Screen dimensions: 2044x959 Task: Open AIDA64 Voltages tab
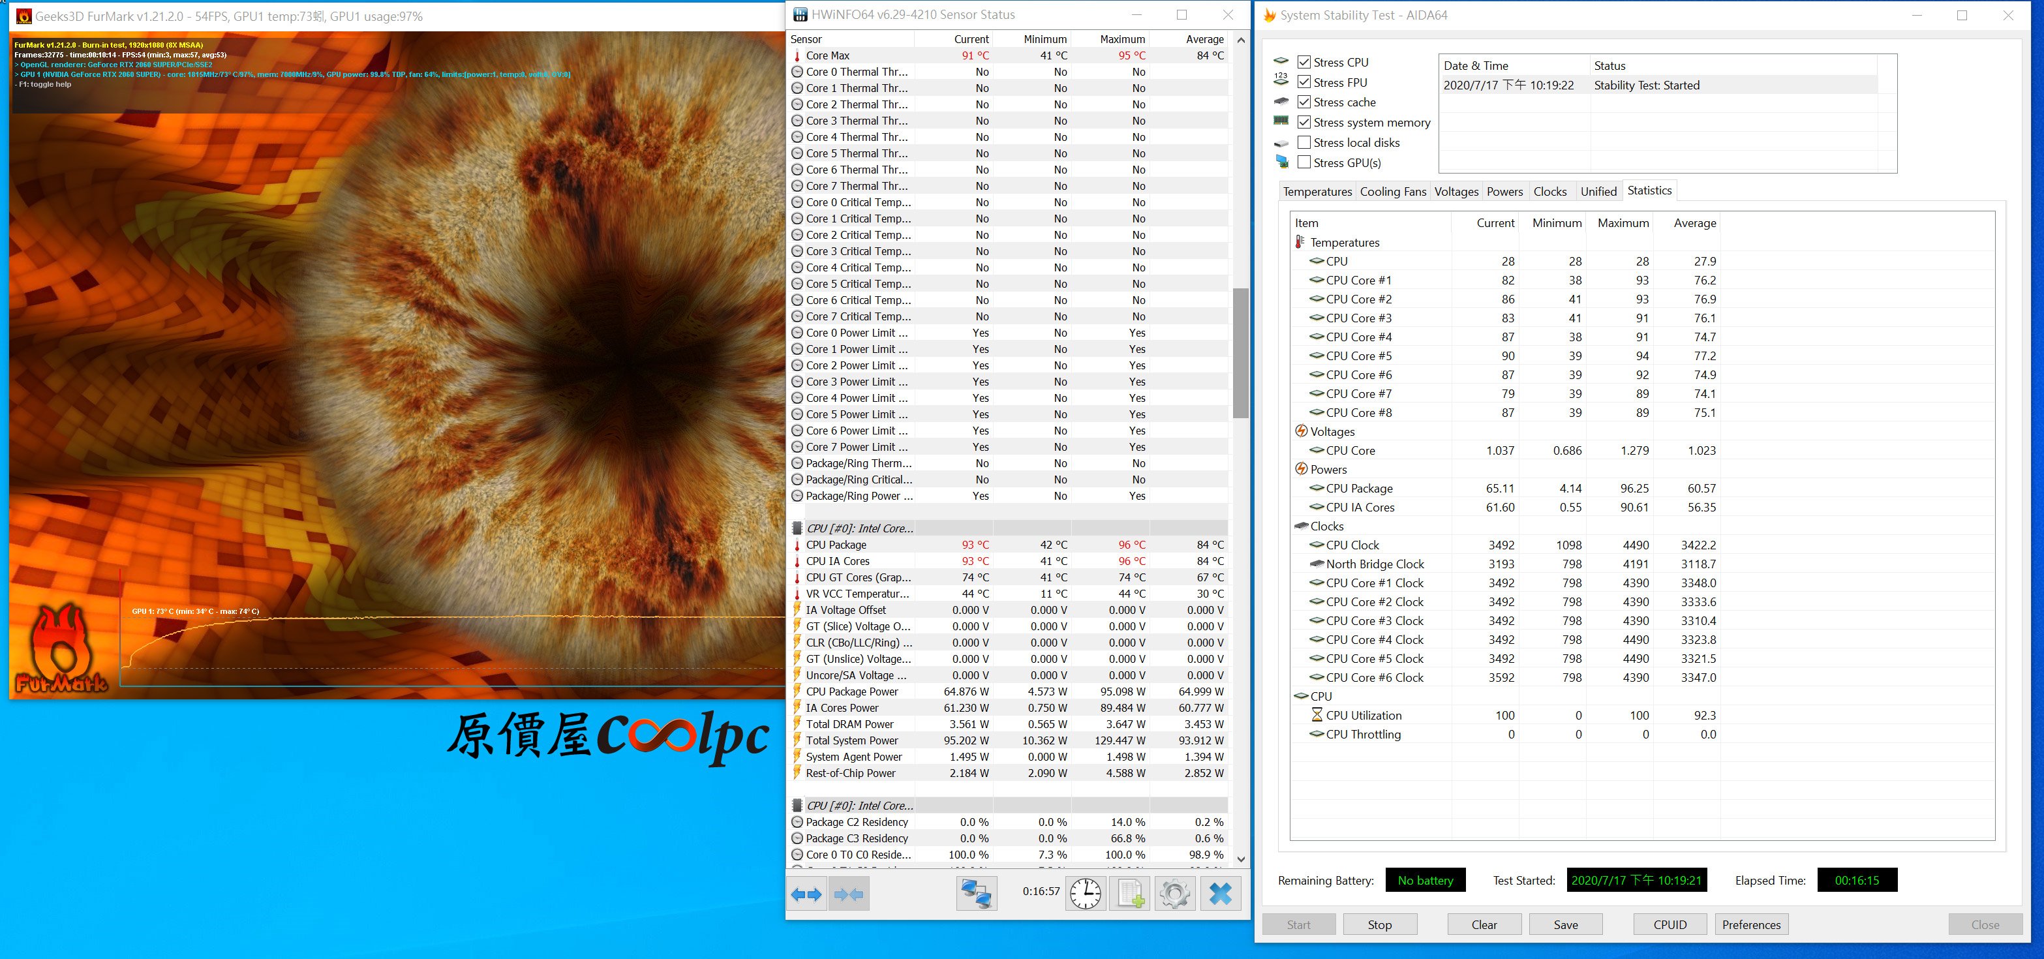[1456, 191]
